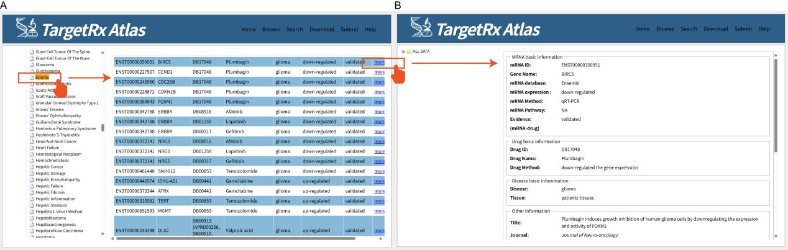The width and height of the screenshot is (788, 250).
Task: Click the file icon beside Hepatic Cancer
Action: tap(33, 167)
